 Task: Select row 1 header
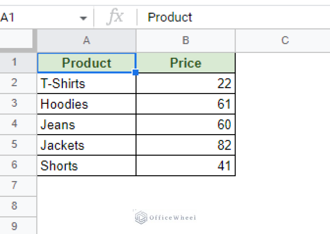(15, 63)
